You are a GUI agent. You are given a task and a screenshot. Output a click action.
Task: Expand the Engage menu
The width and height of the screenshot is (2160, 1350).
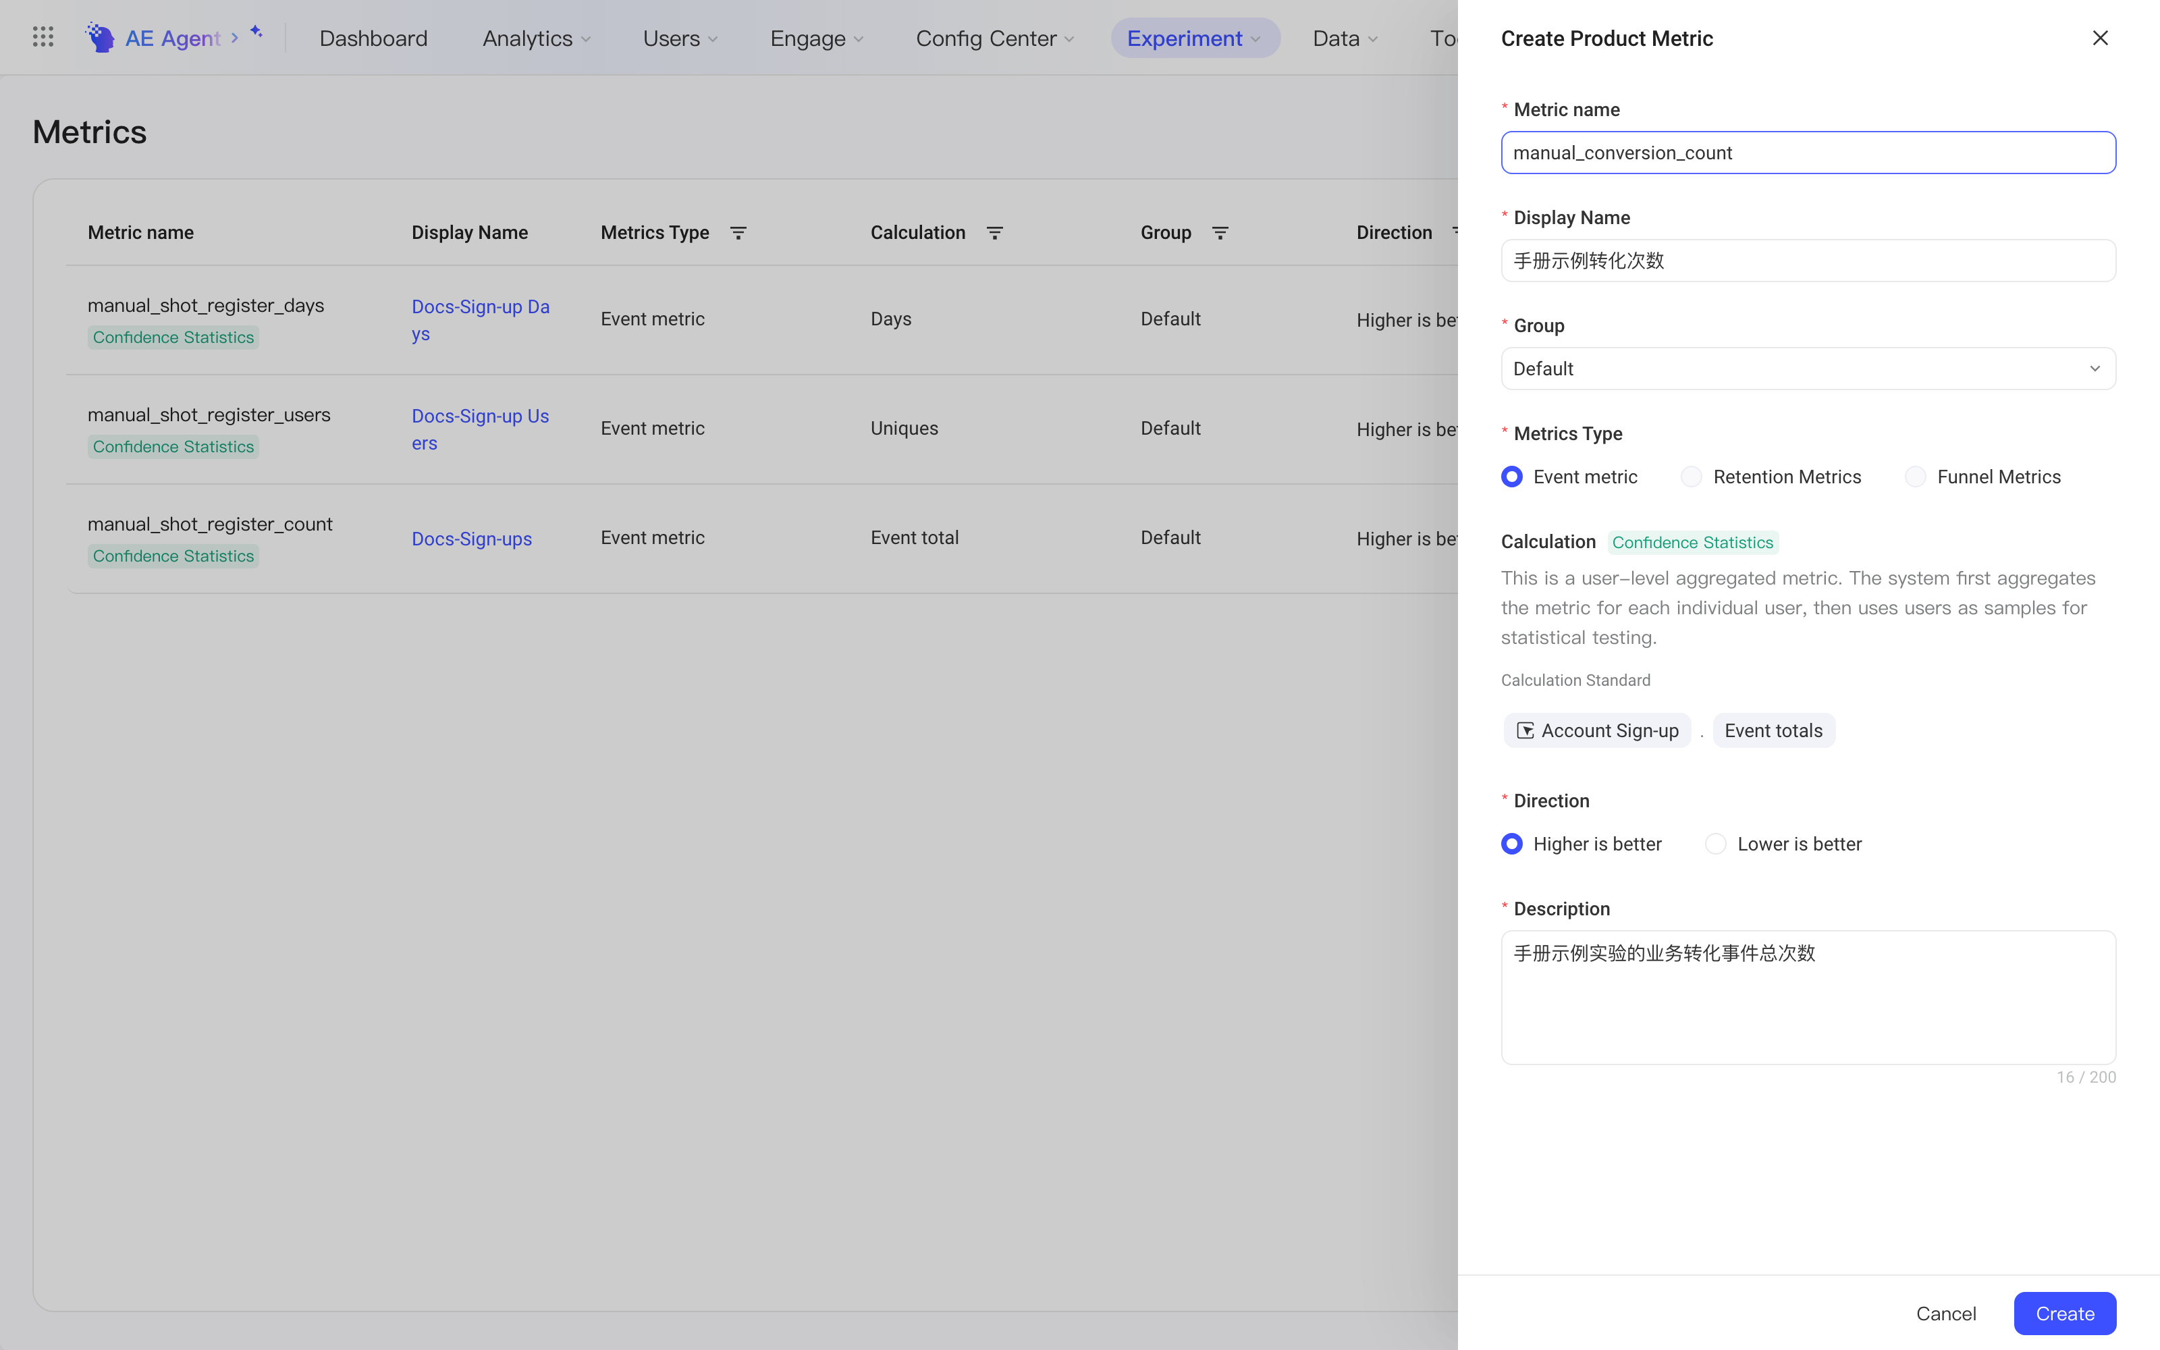pyautogui.click(x=817, y=38)
